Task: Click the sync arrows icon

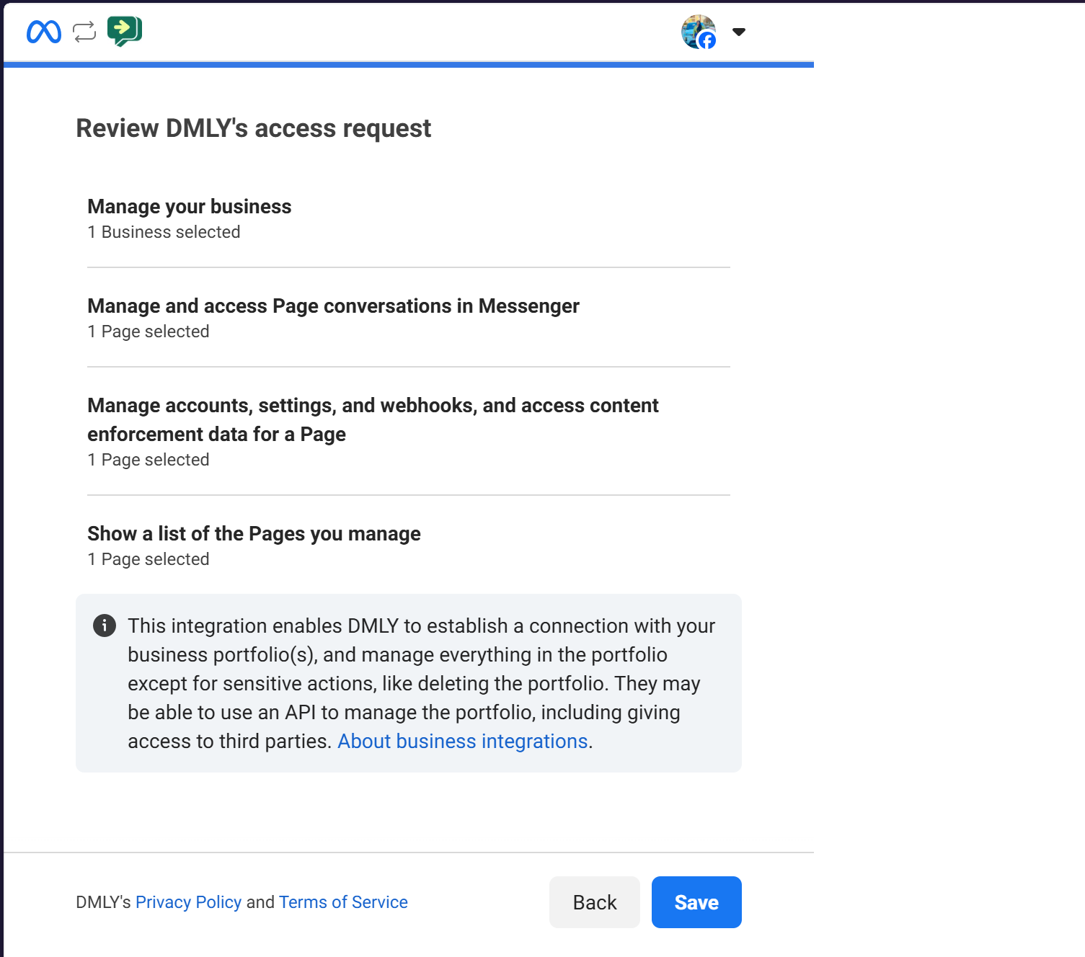Action: click(x=84, y=32)
